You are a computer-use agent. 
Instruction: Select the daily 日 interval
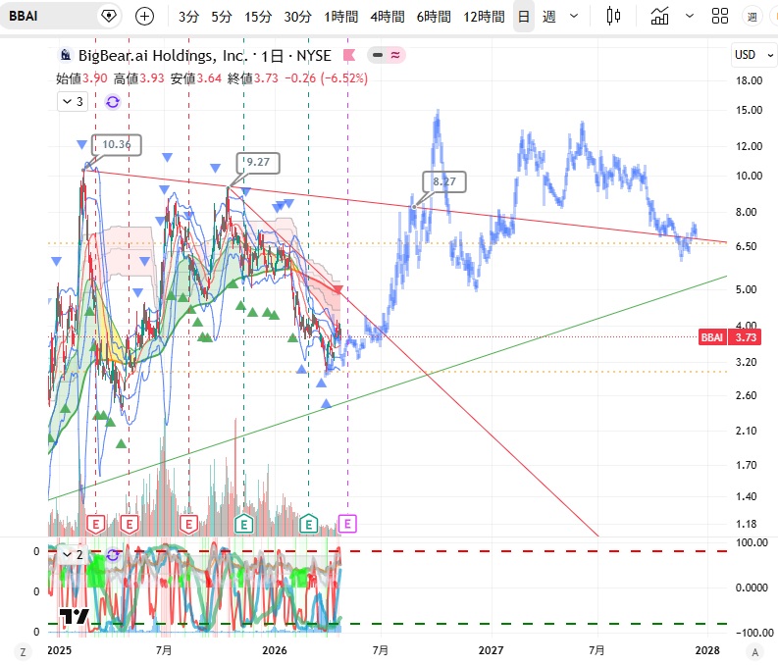coord(524,17)
